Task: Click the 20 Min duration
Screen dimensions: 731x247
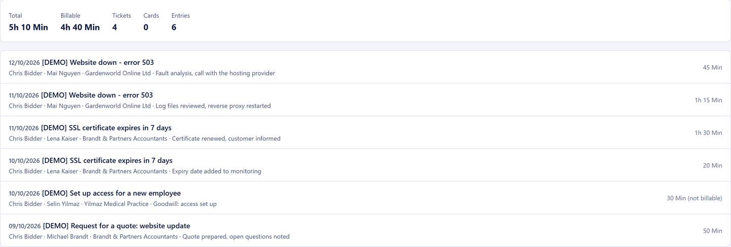Action: [x=712, y=165]
